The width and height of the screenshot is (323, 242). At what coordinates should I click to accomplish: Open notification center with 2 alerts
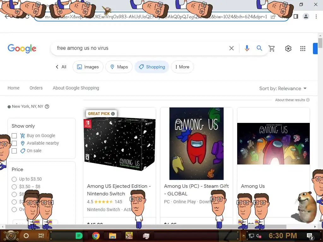click(310, 236)
